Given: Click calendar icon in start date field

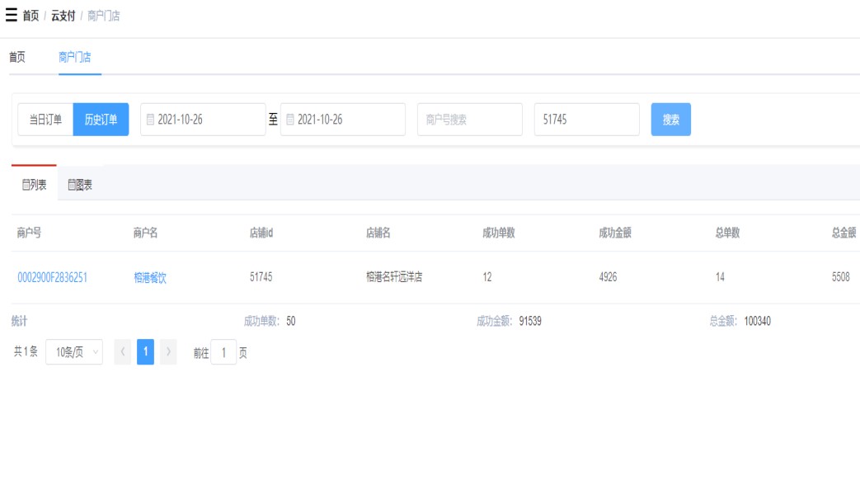Looking at the screenshot, I should (x=150, y=120).
